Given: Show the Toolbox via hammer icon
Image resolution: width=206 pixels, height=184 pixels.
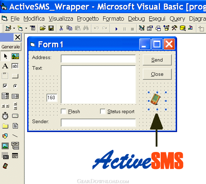Looking at the screenshot, I should tap(174, 28).
